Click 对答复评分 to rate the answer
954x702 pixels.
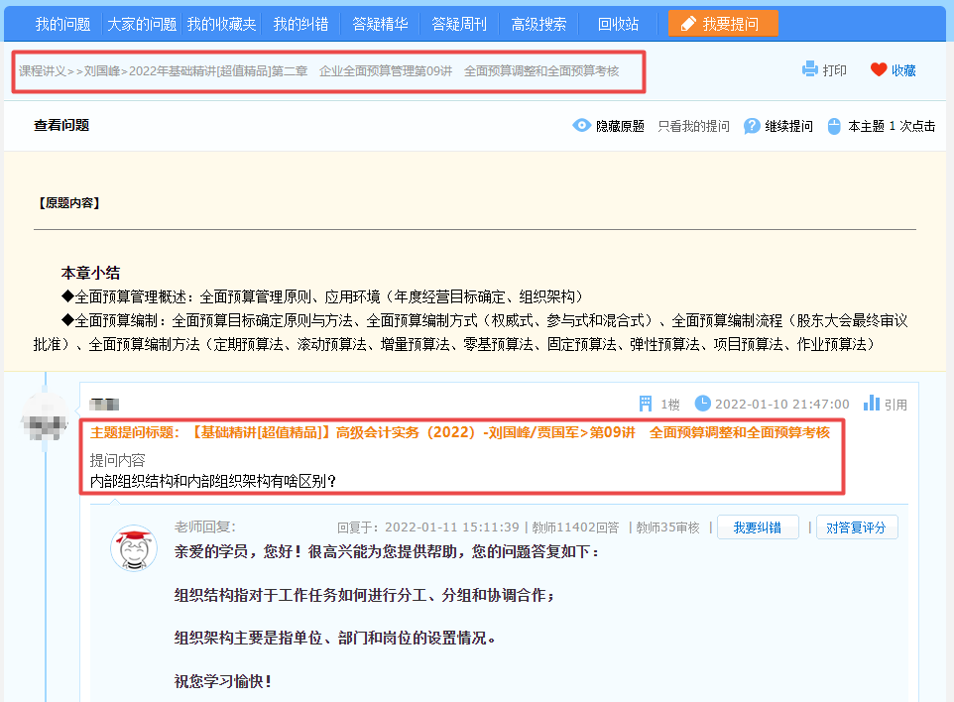tap(857, 526)
